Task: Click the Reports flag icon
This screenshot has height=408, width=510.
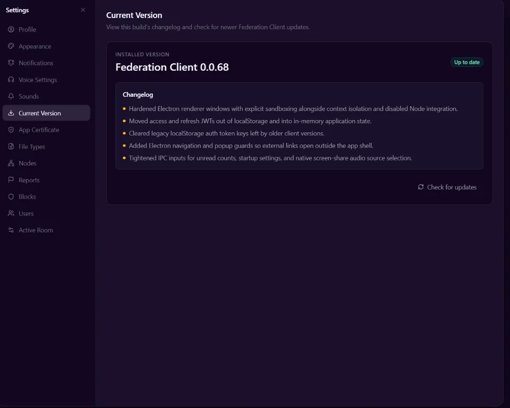Action: (x=11, y=180)
